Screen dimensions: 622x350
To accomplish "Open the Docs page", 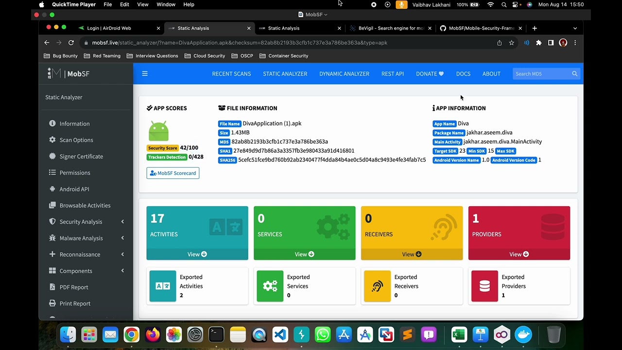I will coord(463,74).
